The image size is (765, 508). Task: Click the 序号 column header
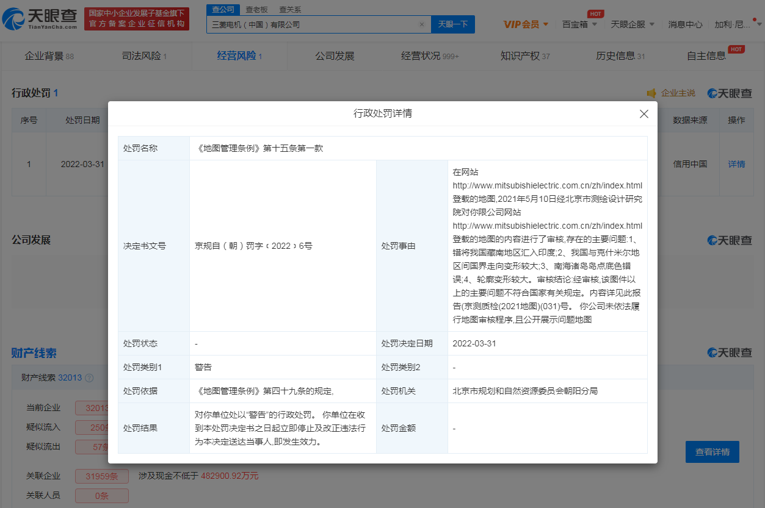coord(29,120)
